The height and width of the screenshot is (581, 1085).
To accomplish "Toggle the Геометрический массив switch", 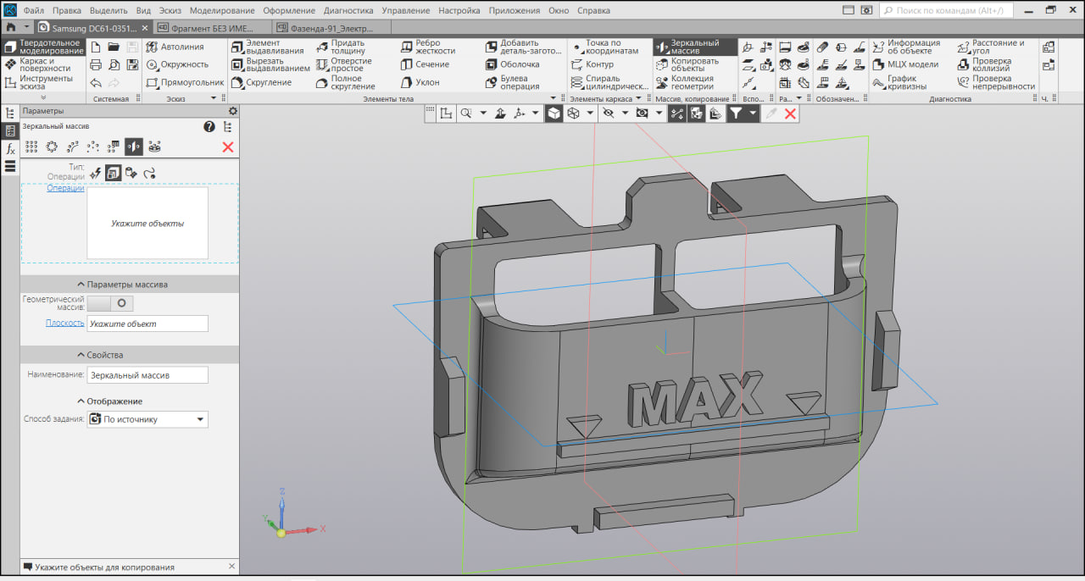I will (110, 302).
